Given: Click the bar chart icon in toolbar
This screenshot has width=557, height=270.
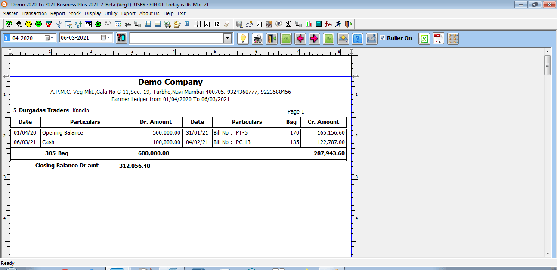Looking at the screenshot, I should pyautogui.click(x=309, y=24).
